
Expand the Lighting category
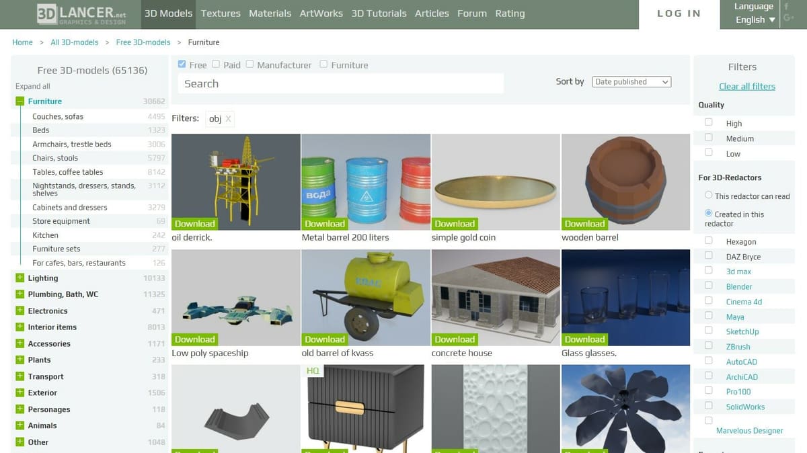(20, 278)
